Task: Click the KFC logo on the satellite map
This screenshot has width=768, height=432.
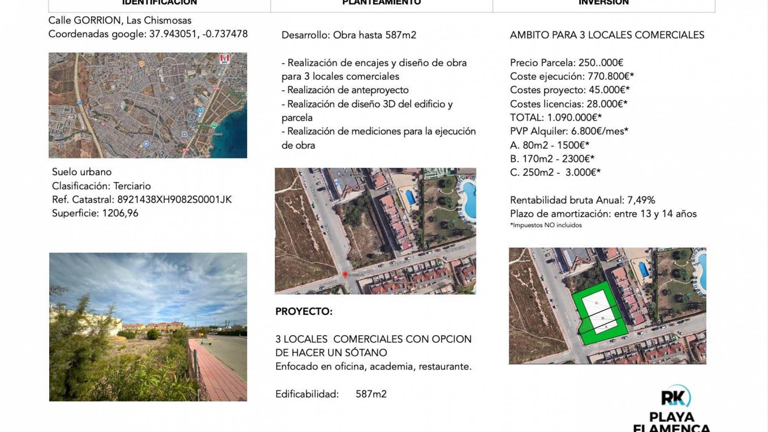Action: [x=224, y=59]
